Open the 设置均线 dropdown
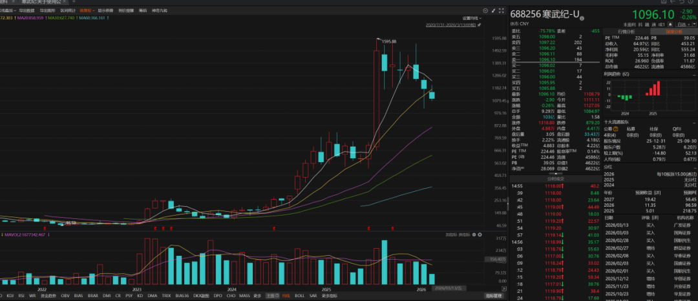Image resolution: width=698 pixels, height=301 pixels. point(472,18)
